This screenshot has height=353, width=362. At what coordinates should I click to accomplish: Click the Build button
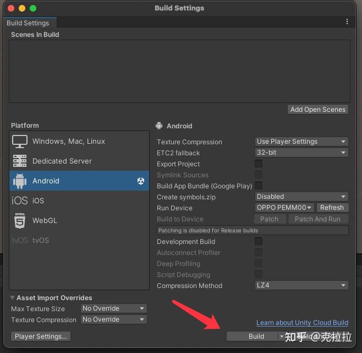click(253, 336)
